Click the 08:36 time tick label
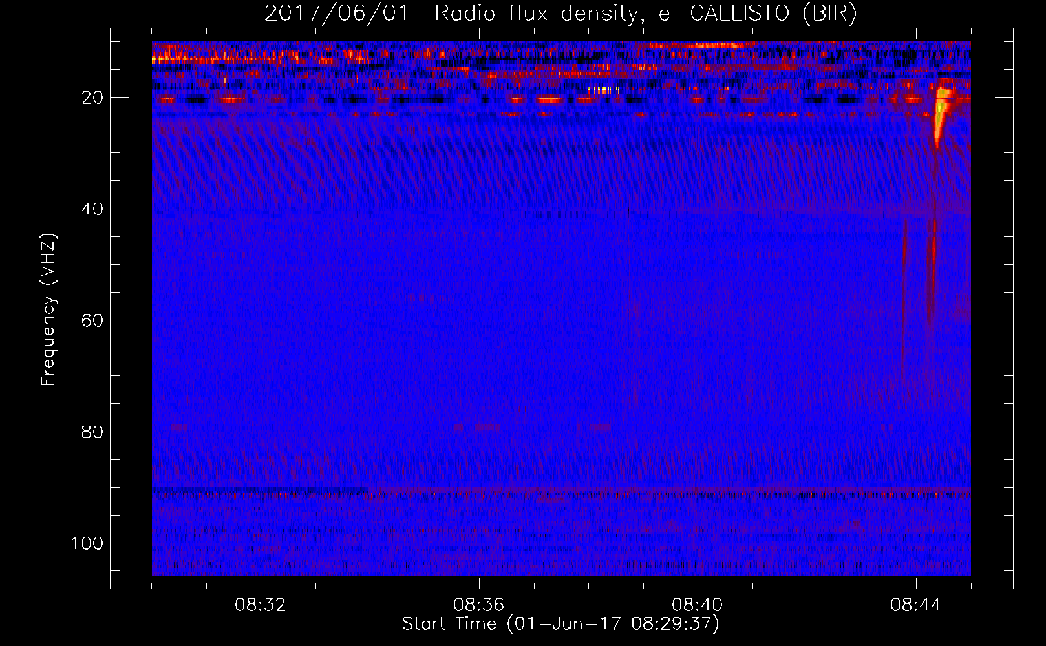1046x646 pixels. point(479,605)
